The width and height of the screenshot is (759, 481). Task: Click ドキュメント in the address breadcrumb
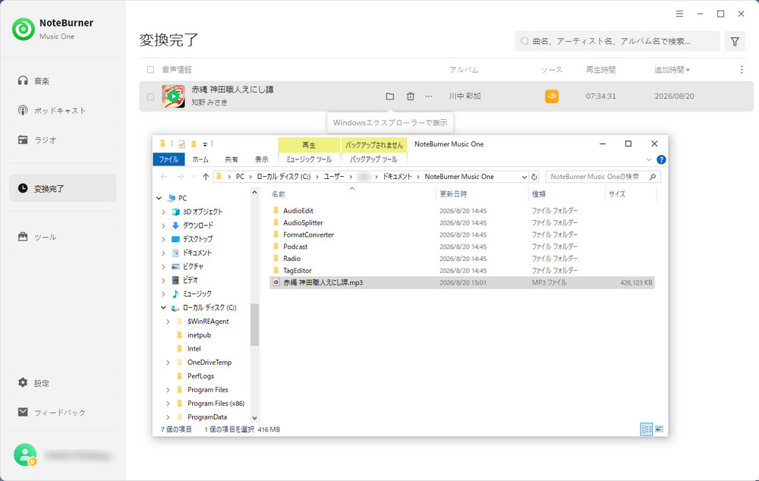click(x=397, y=177)
